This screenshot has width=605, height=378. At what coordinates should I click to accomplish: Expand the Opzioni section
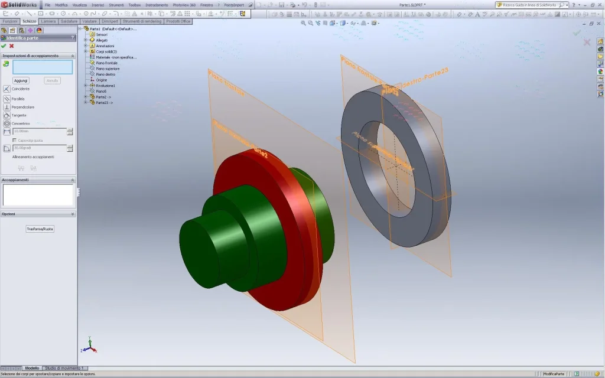coord(73,214)
